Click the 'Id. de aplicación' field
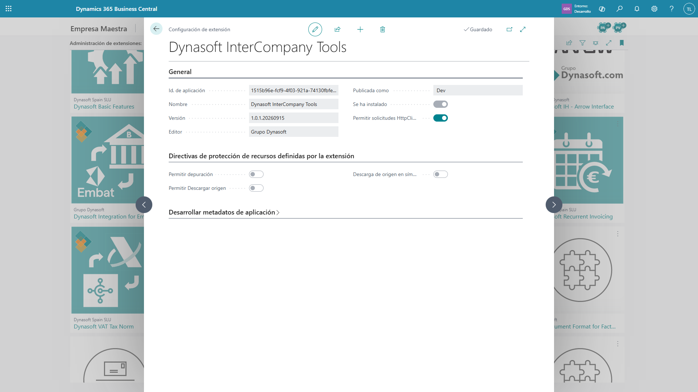The image size is (698, 392). coord(294,90)
